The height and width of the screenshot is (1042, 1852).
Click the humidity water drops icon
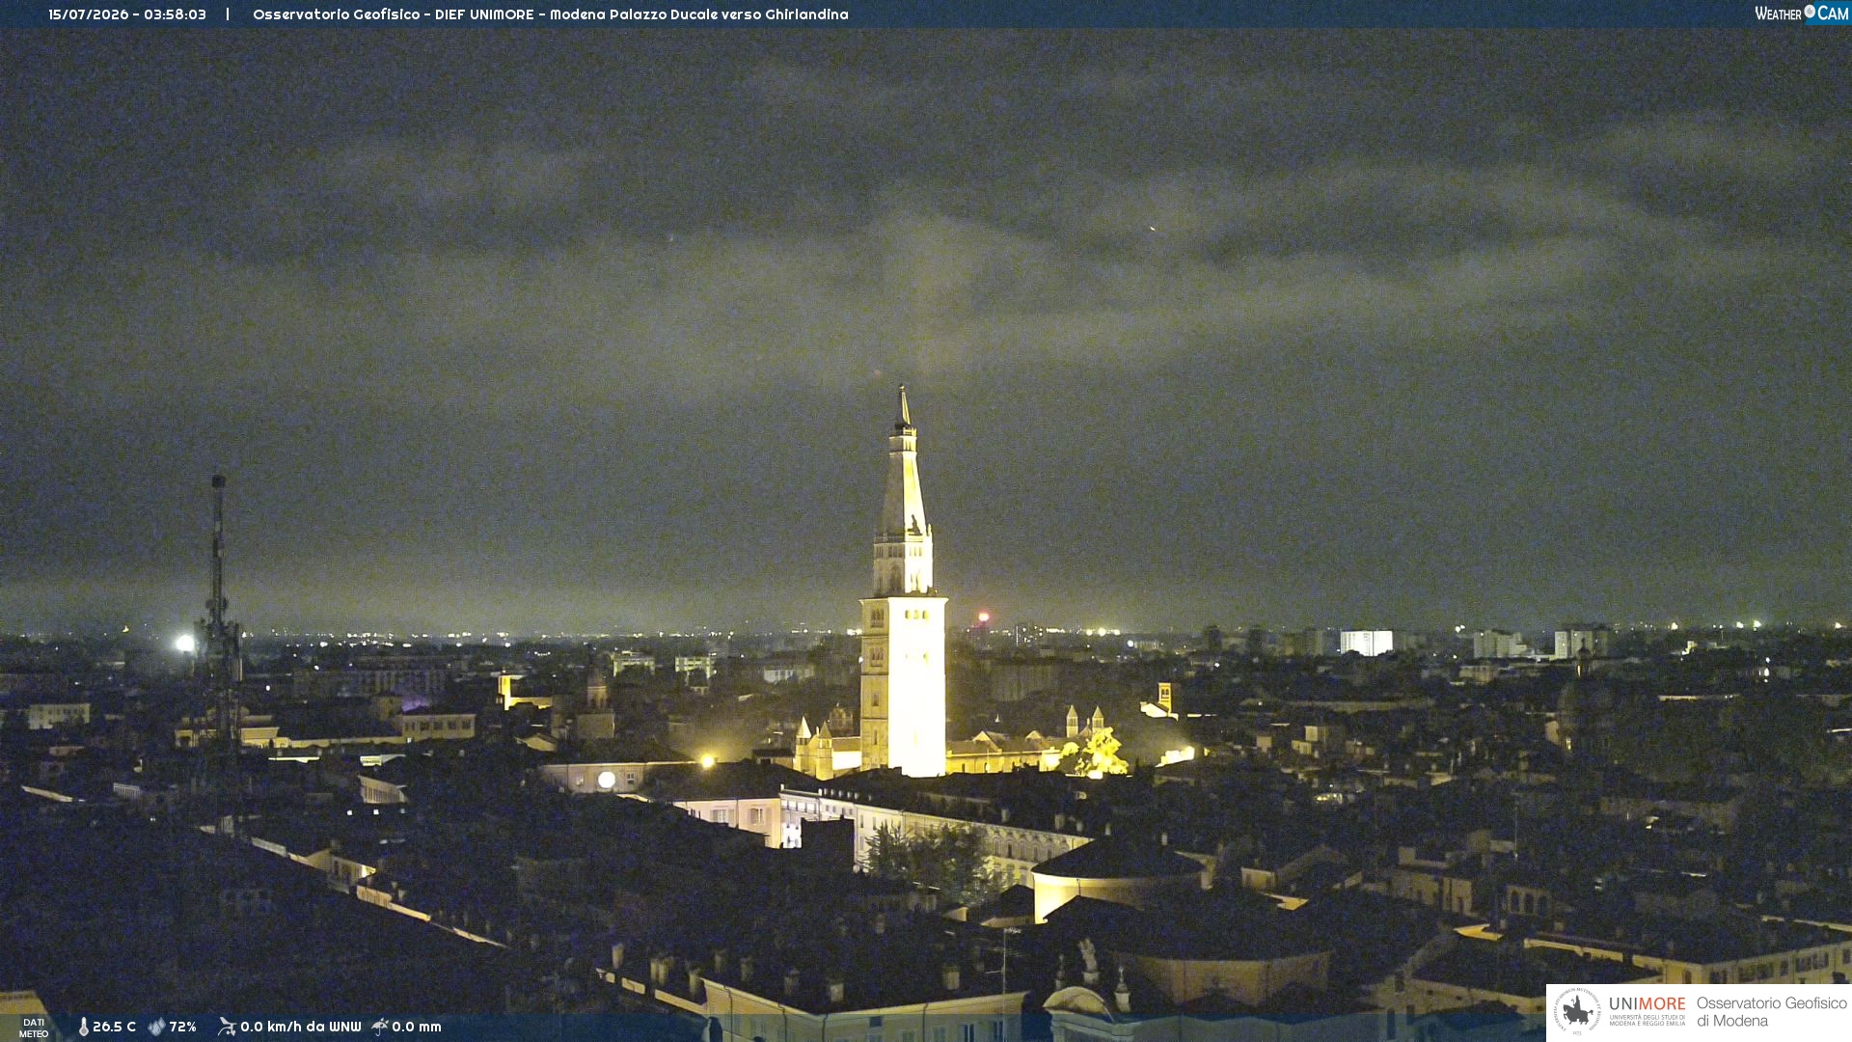(156, 1027)
